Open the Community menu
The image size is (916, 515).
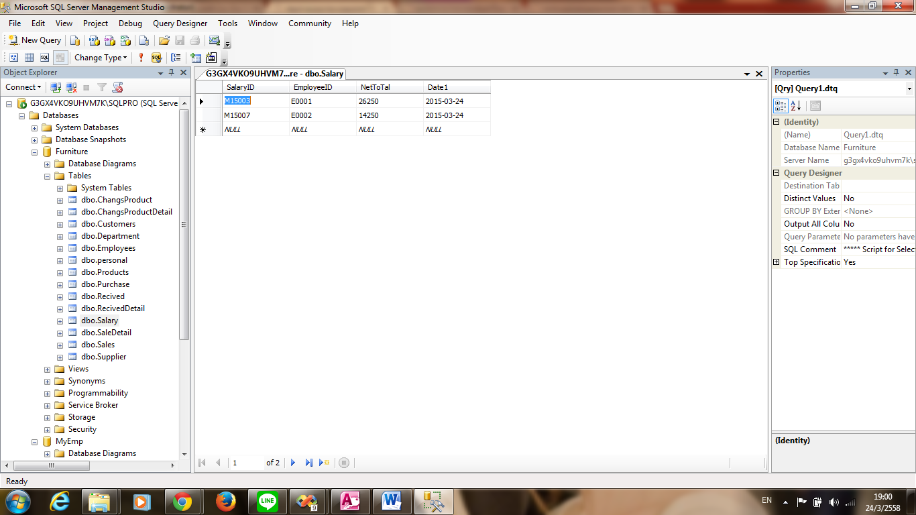310,23
